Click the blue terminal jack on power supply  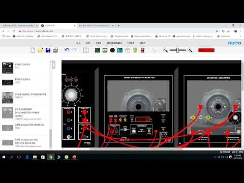coord(68,129)
